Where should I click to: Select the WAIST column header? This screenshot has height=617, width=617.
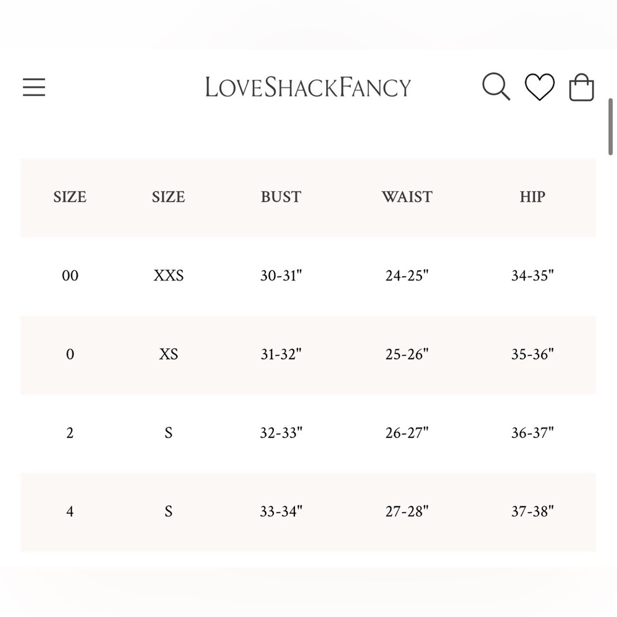click(x=407, y=197)
